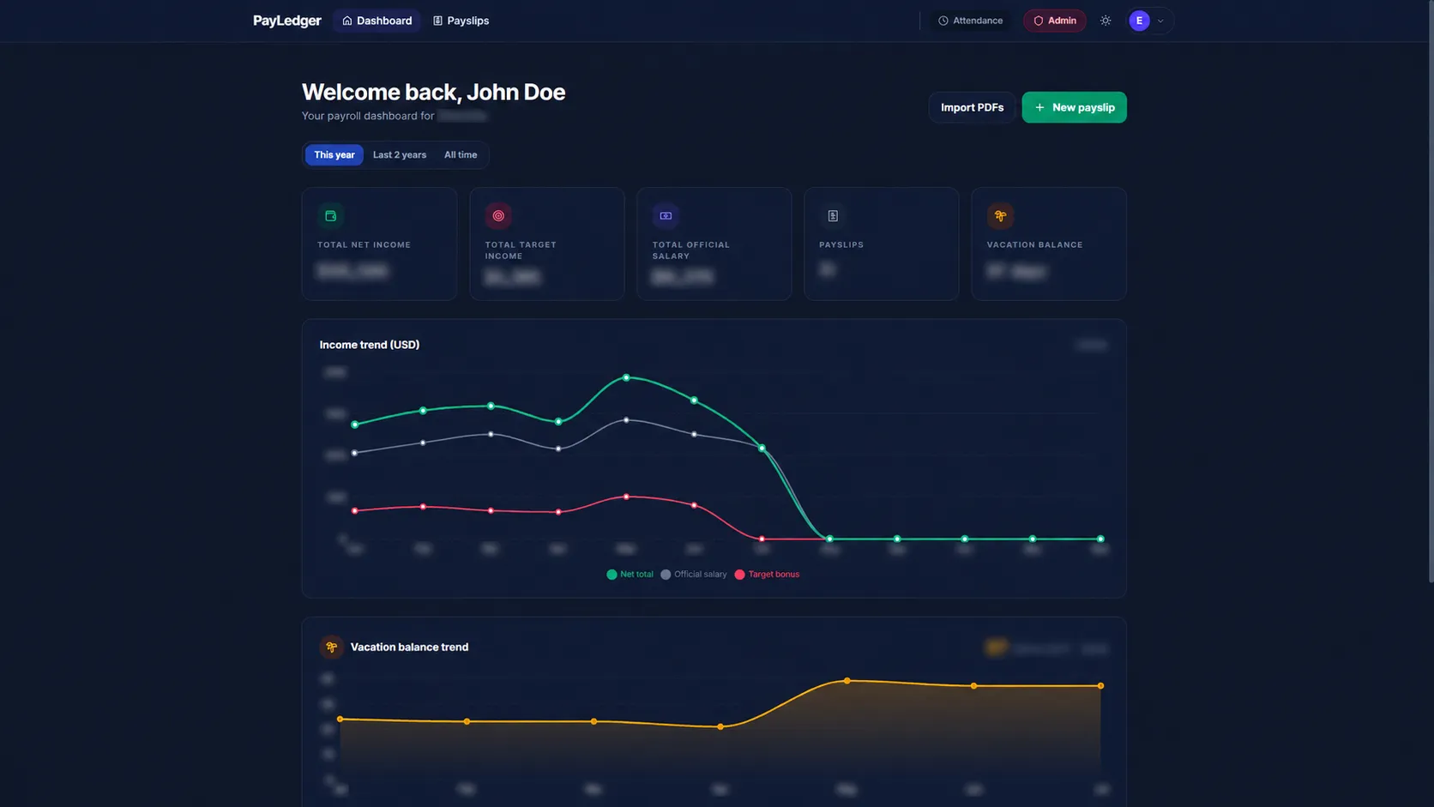This screenshot has width=1434, height=807.
Task: Open the Payslips navigation tab
Action: coord(461,21)
